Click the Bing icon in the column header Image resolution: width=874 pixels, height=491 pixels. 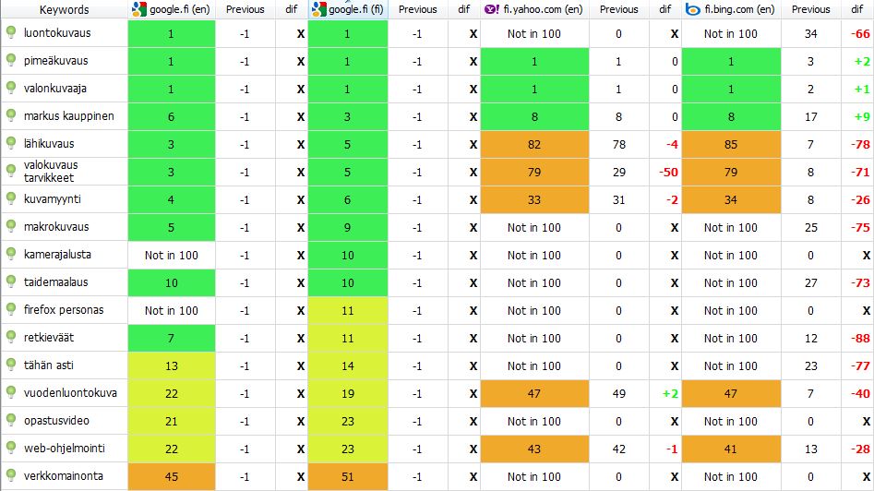coord(692,9)
